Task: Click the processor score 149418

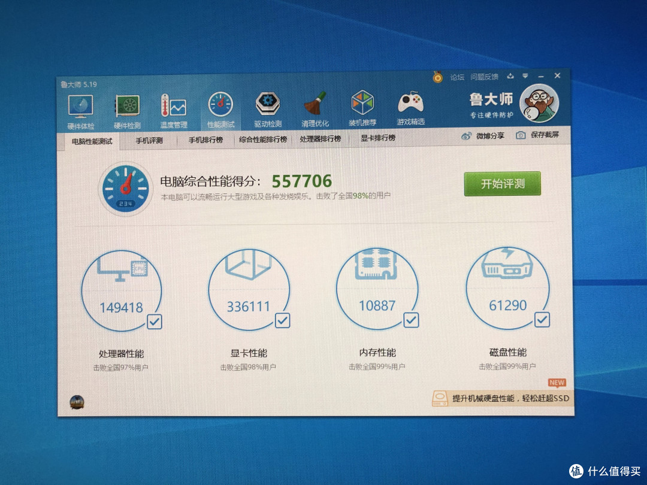Action: [121, 307]
